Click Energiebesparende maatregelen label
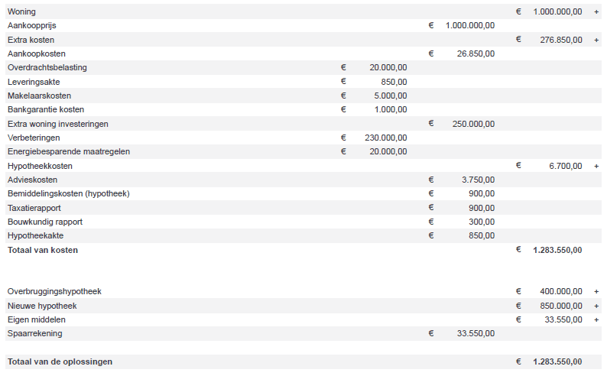 [69, 151]
